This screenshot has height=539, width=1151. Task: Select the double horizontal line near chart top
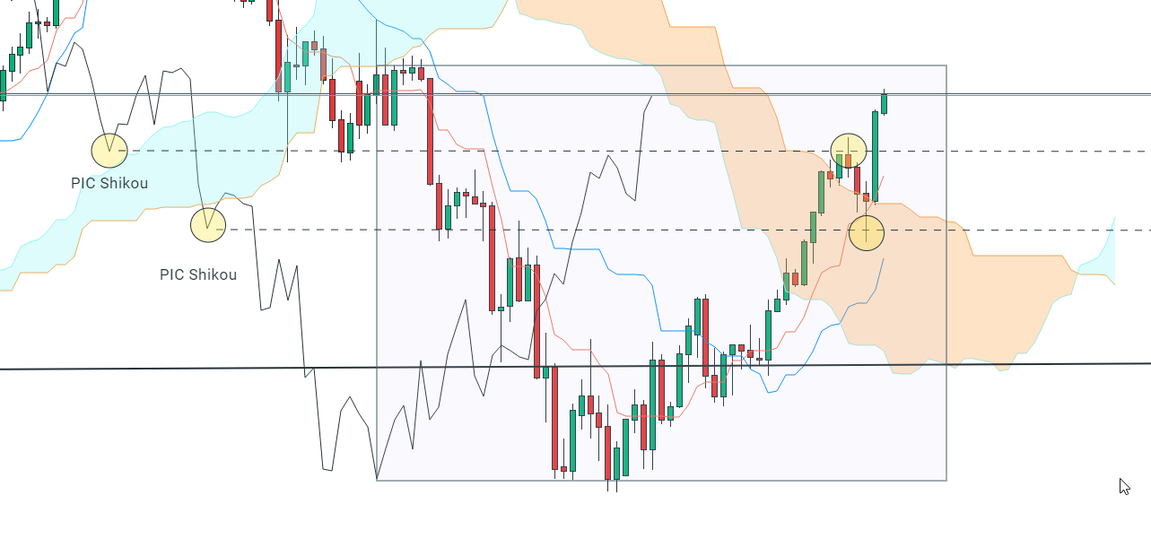[x=575, y=94]
